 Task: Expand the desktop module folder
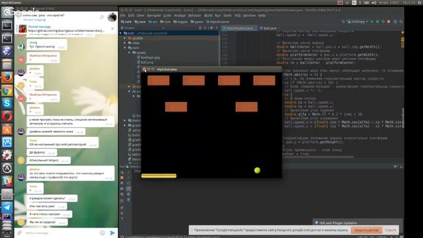pos(125,120)
